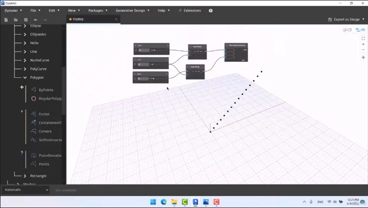The image size is (368, 208).
Task: Click the Undo arrow icon
Action: coord(35,20)
